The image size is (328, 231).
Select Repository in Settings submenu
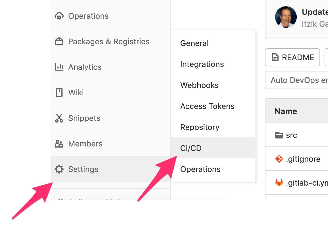200,127
